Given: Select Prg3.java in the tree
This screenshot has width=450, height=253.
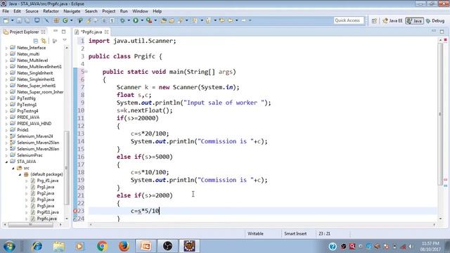Looking at the screenshot, I should (x=45, y=200).
